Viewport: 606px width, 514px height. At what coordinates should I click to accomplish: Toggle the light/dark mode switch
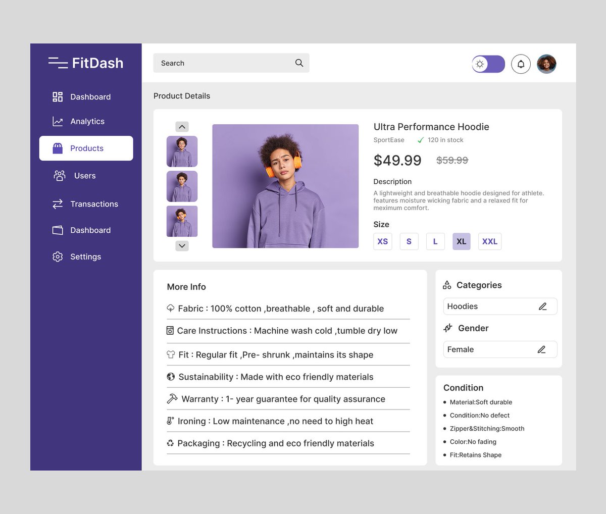point(488,64)
